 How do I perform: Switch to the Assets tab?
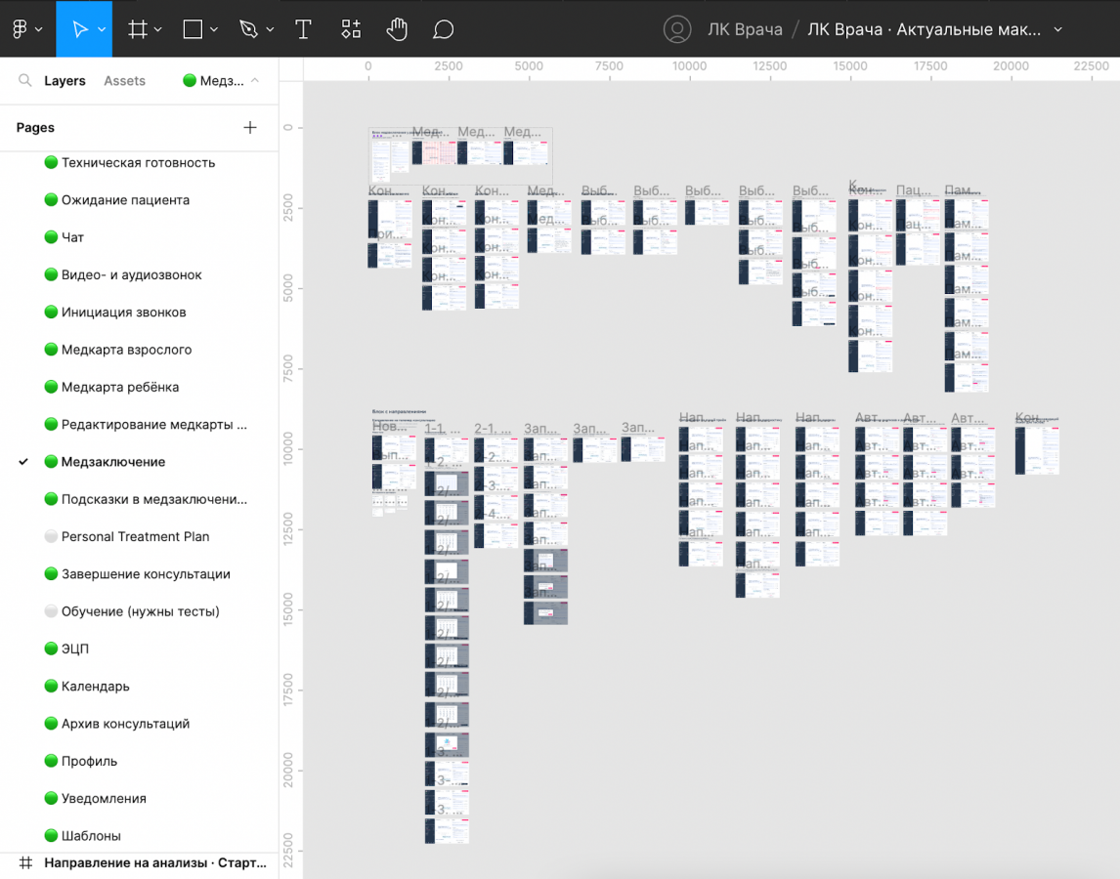(124, 81)
